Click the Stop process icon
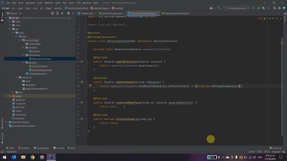Image resolution: width=287 pixels, height=161 pixels. coord(269,8)
